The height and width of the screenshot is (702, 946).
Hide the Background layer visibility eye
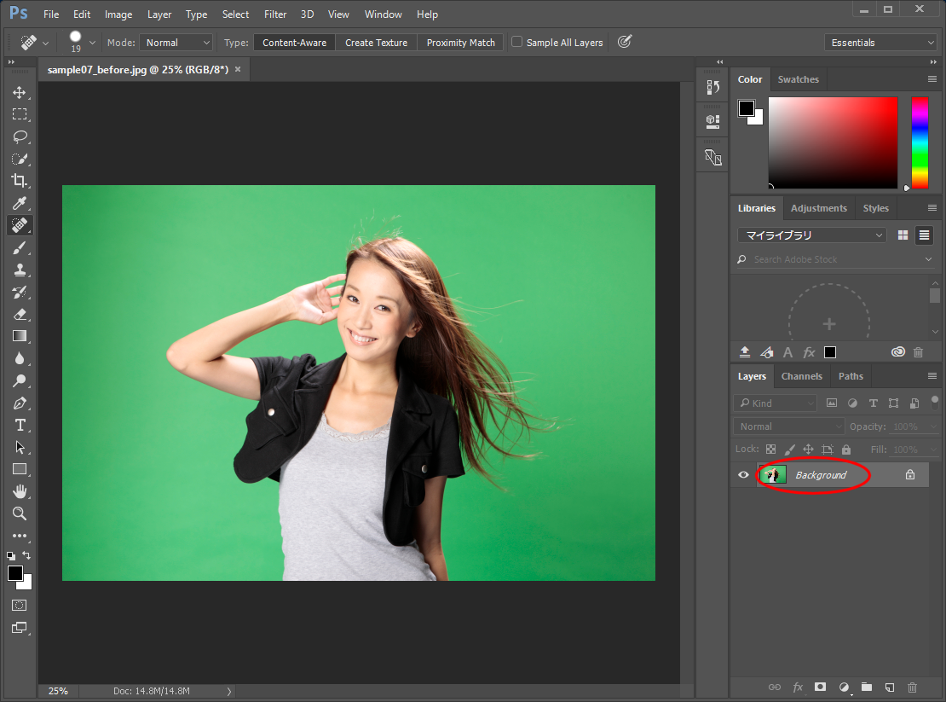743,475
